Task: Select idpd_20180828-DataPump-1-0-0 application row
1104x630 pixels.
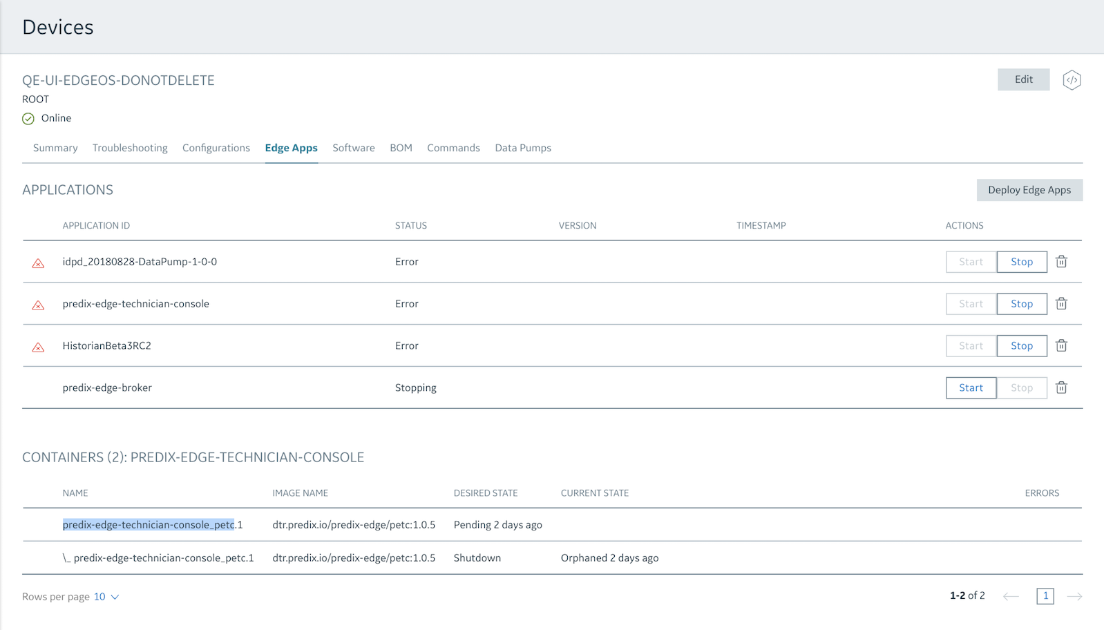Action: (x=552, y=262)
